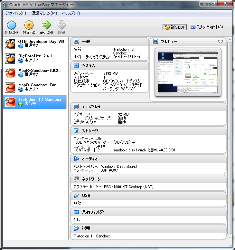Click the ネットワーク section header link
The height and width of the screenshot is (250, 235).
pos(91,179)
